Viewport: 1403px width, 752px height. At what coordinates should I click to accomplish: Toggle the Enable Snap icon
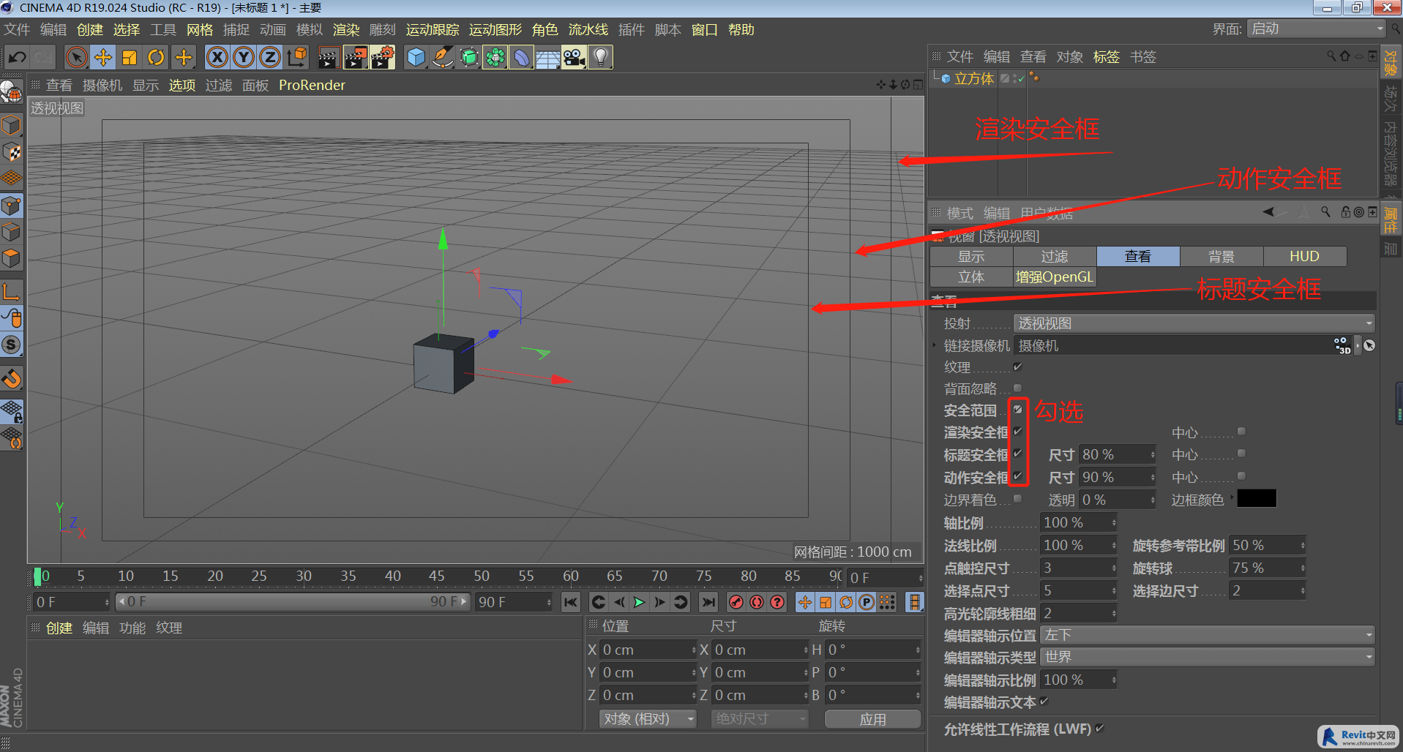(x=11, y=378)
